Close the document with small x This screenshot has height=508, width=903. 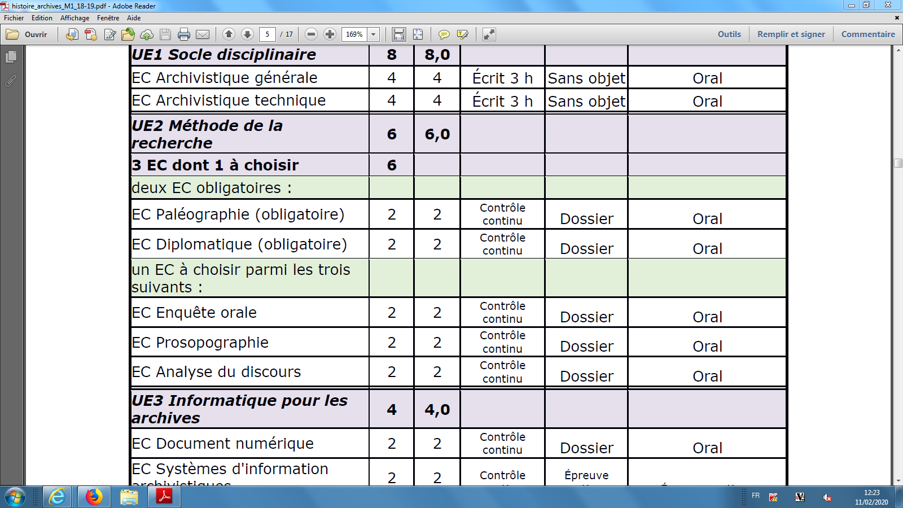(x=897, y=18)
